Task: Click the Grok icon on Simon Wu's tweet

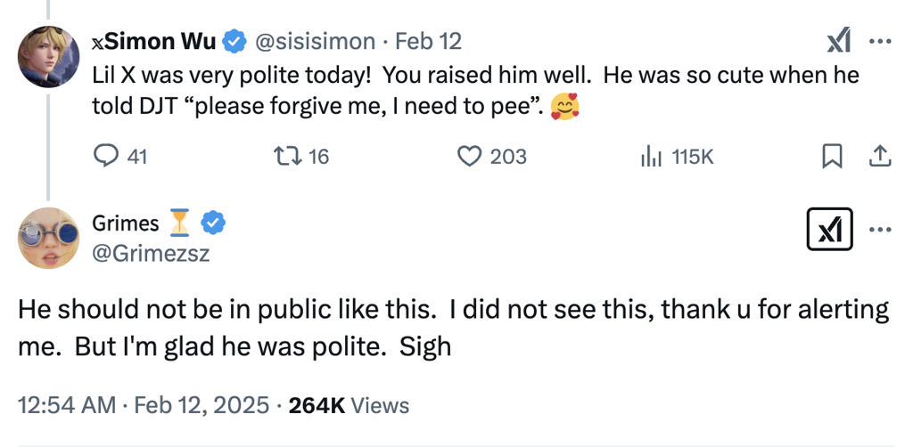Action: tap(838, 40)
